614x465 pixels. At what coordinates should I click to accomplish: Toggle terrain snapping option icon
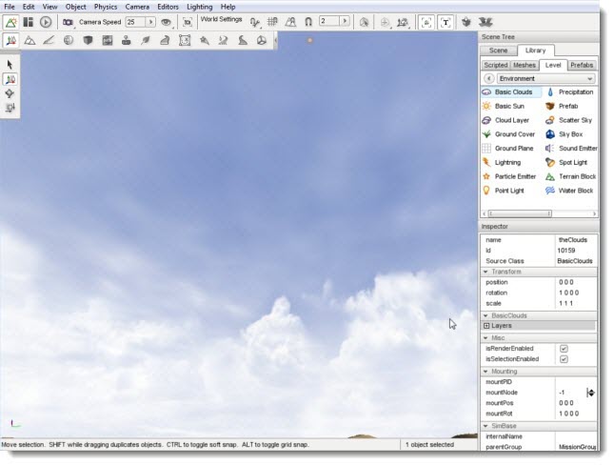click(255, 22)
